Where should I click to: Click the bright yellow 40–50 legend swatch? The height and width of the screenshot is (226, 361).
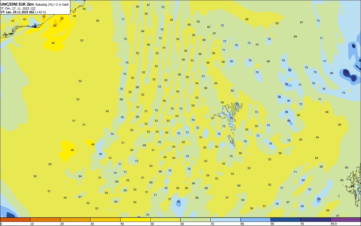pos(135,220)
